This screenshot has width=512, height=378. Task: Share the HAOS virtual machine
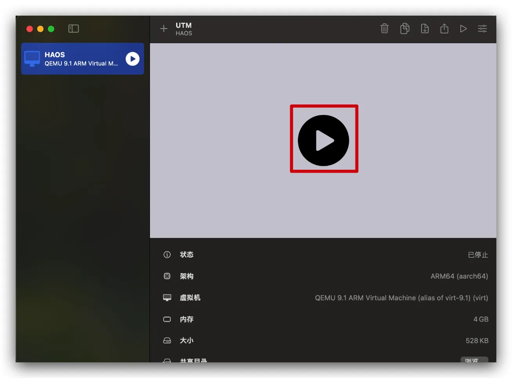coord(444,29)
